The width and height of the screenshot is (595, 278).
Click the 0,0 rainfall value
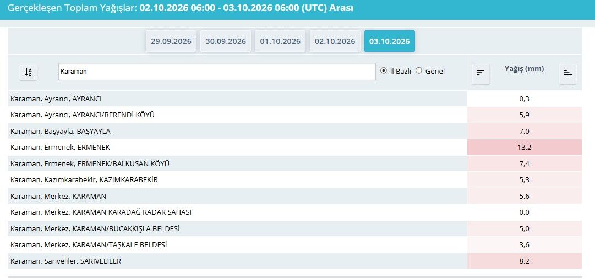point(524,212)
